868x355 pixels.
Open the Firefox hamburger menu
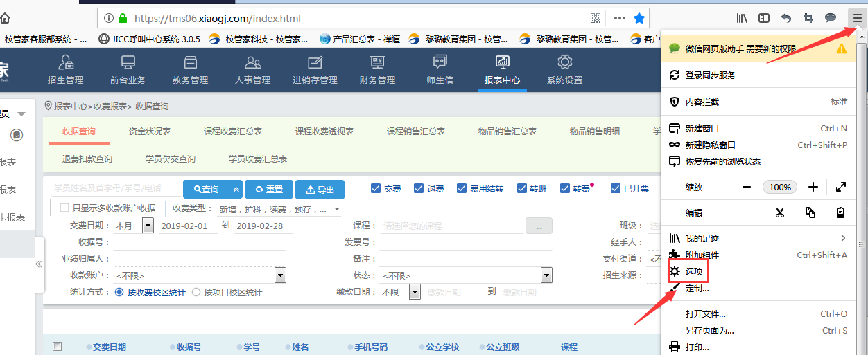click(x=857, y=18)
